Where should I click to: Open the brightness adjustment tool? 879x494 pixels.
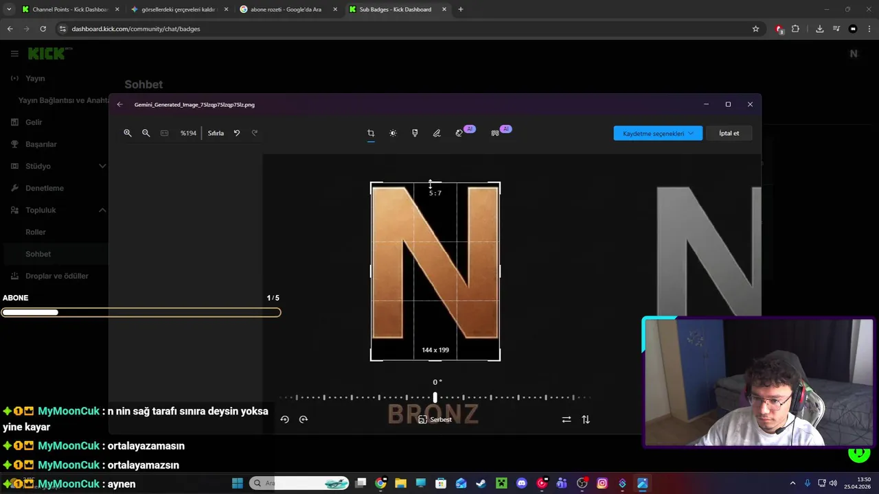coord(393,133)
